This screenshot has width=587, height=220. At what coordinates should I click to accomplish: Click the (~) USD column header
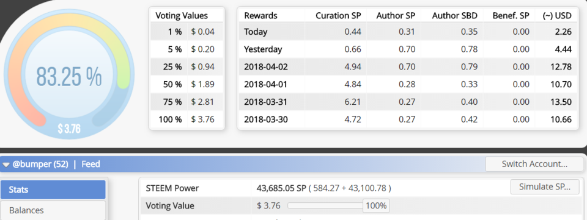tap(557, 16)
